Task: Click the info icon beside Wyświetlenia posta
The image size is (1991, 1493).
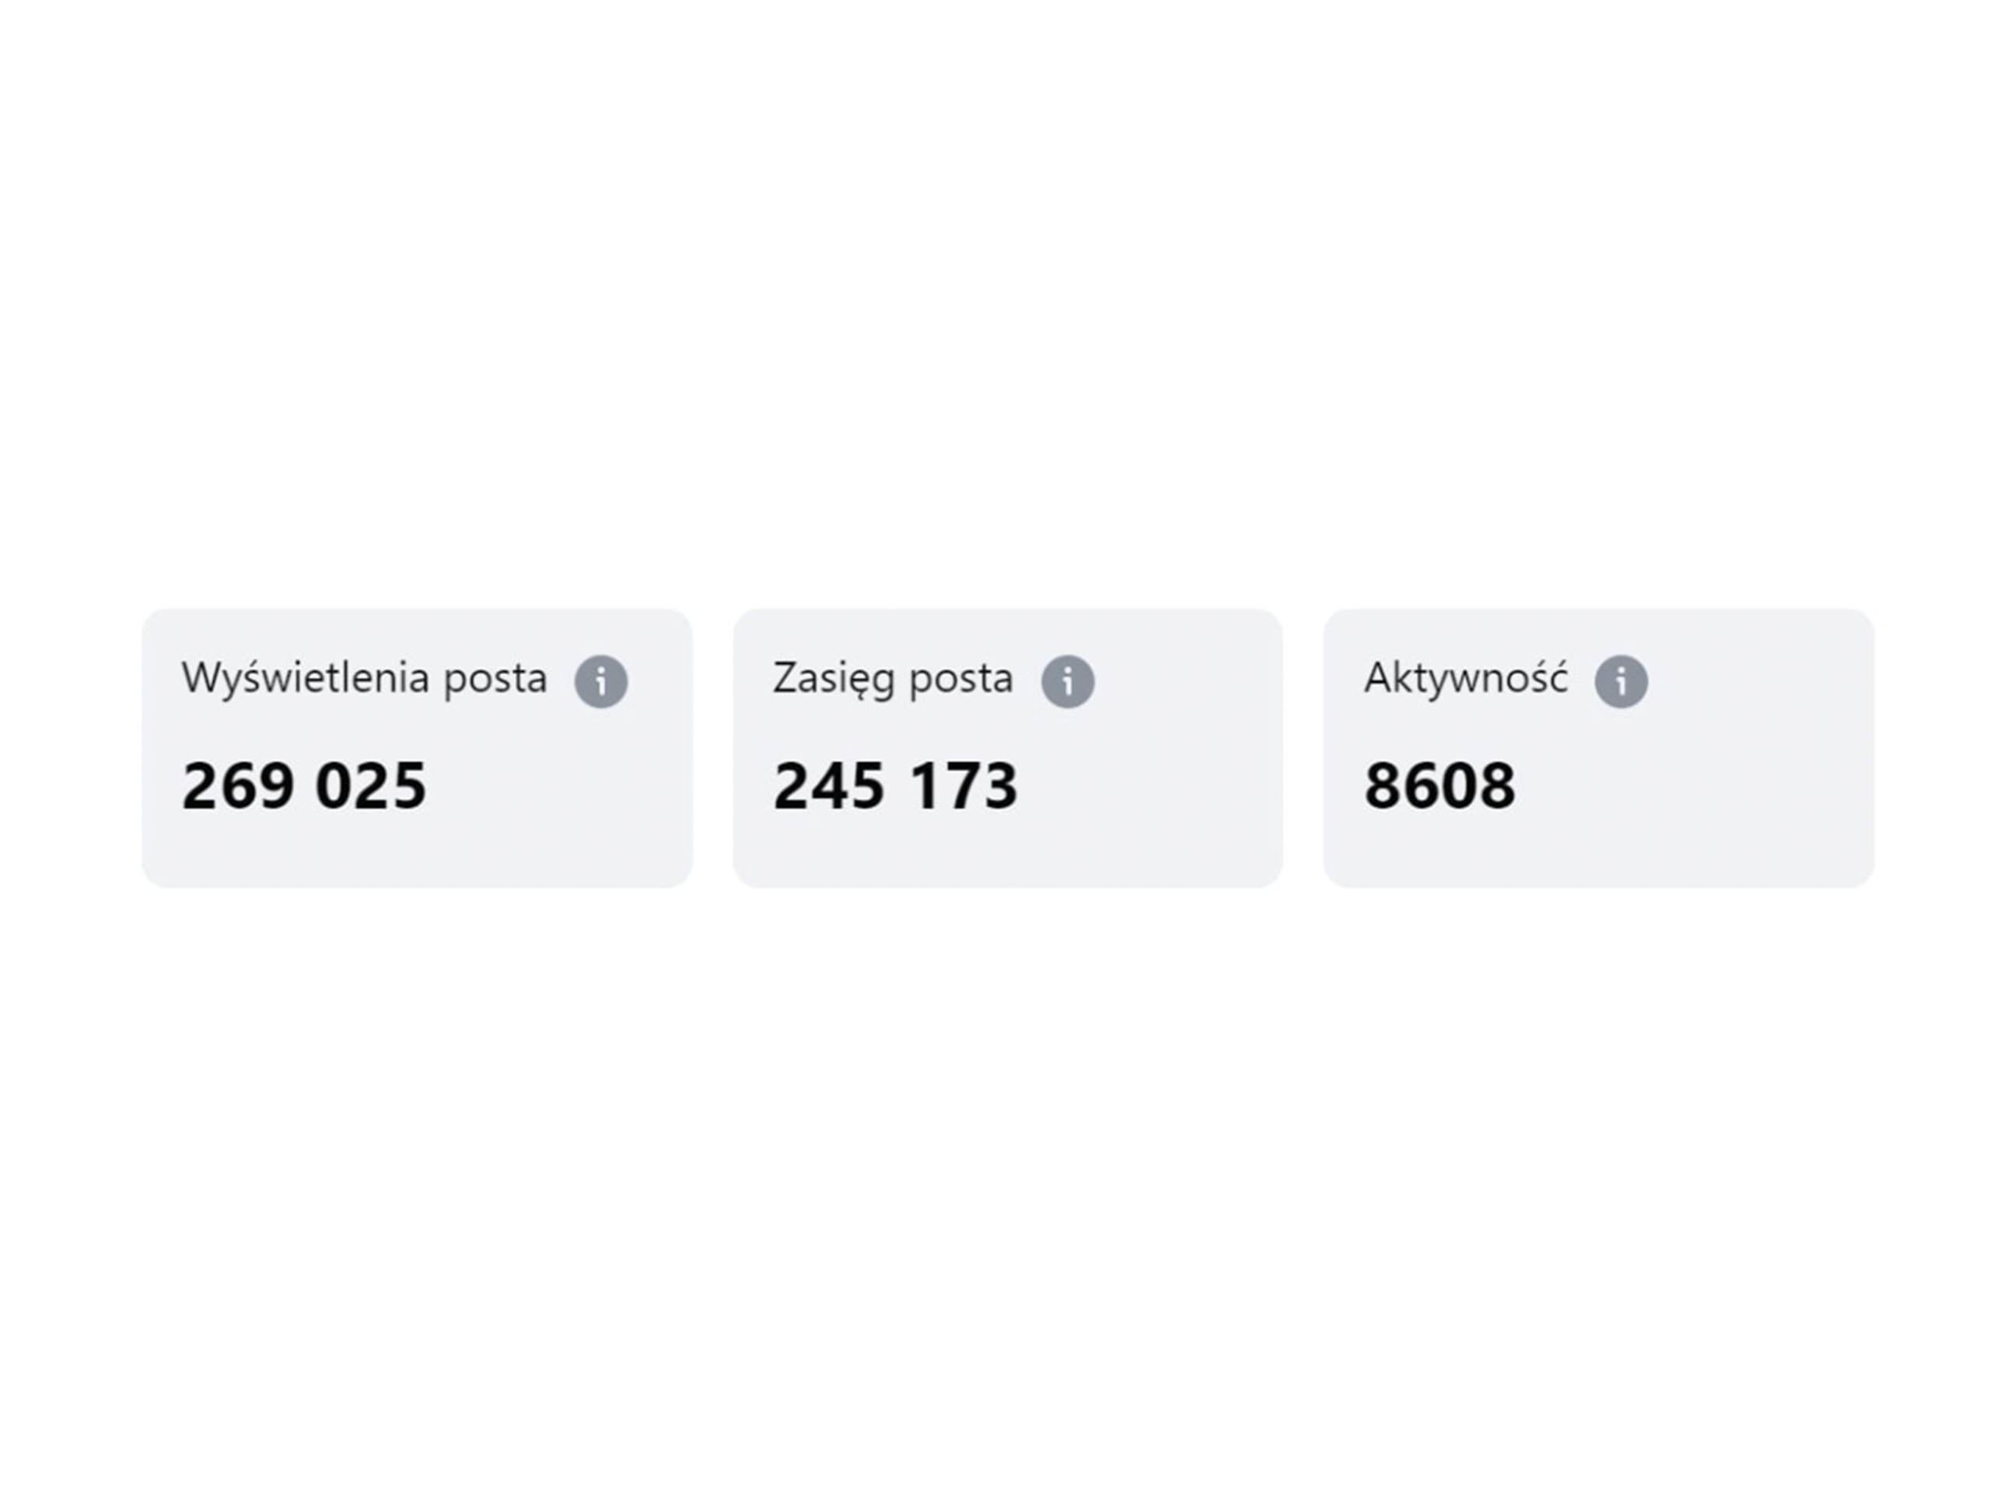Action: pyautogui.click(x=601, y=681)
